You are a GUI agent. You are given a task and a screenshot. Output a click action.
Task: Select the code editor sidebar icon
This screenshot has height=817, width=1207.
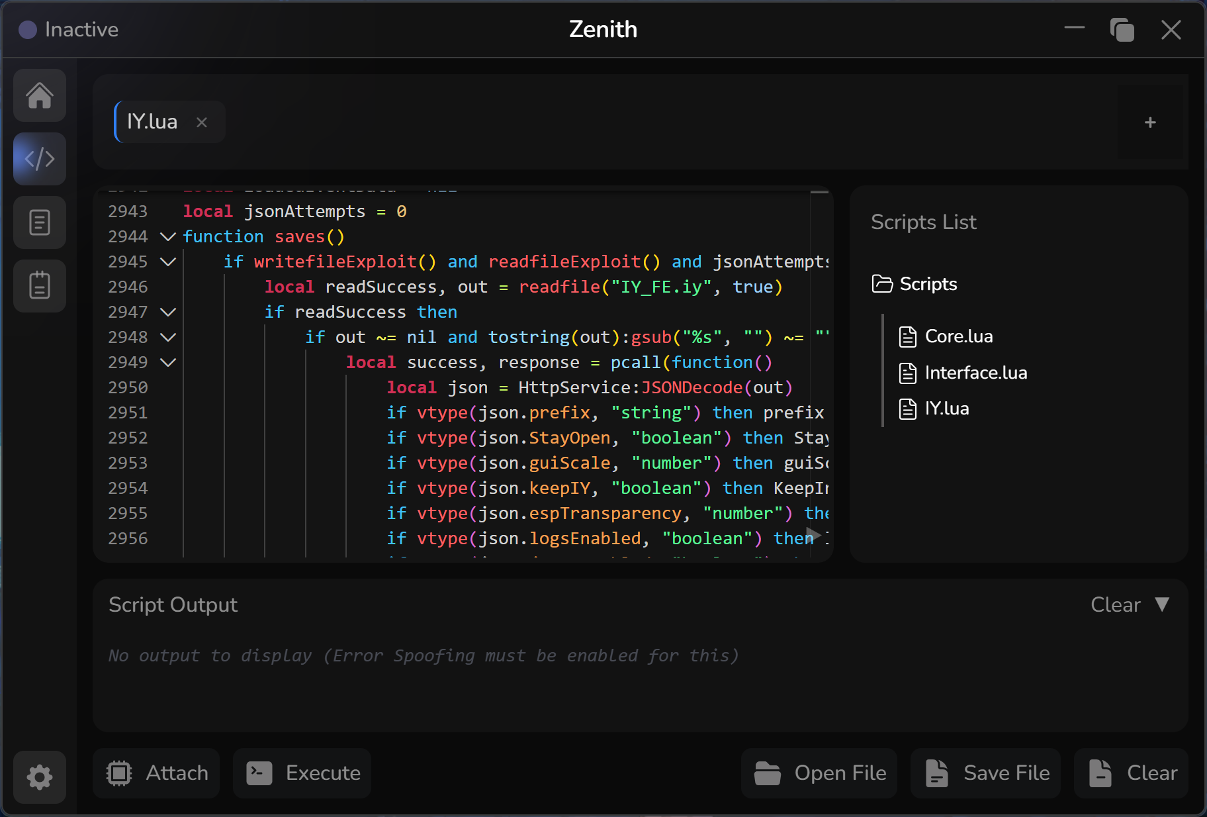tap(40, 159)
